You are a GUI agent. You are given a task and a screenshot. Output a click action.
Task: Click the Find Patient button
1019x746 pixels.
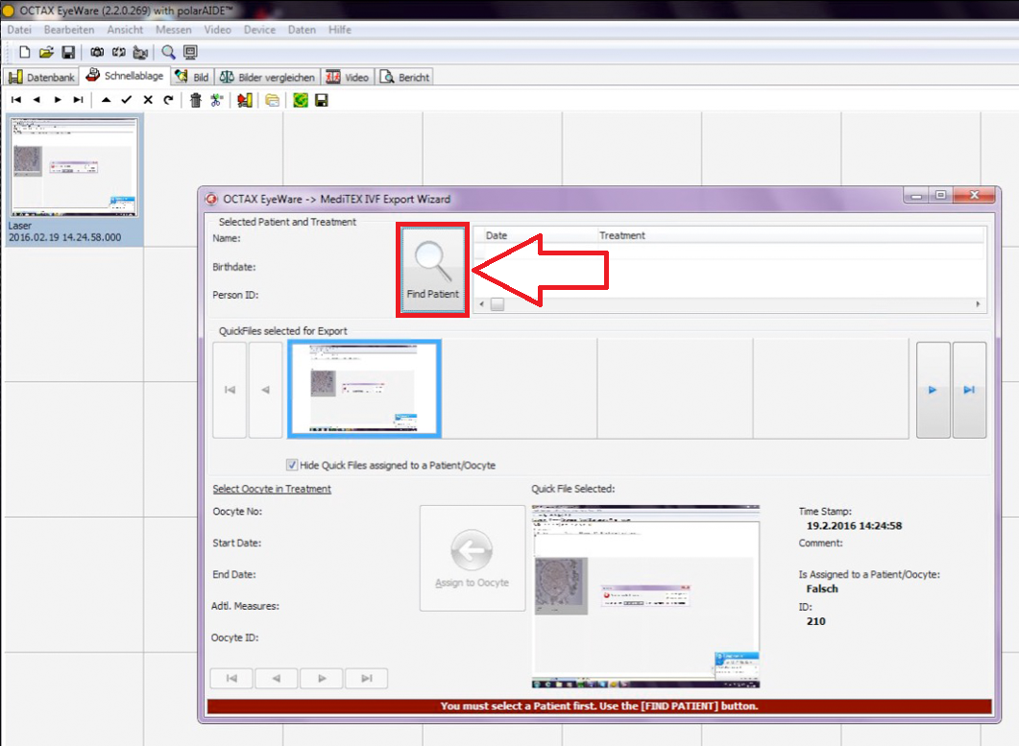coord(433,271)
